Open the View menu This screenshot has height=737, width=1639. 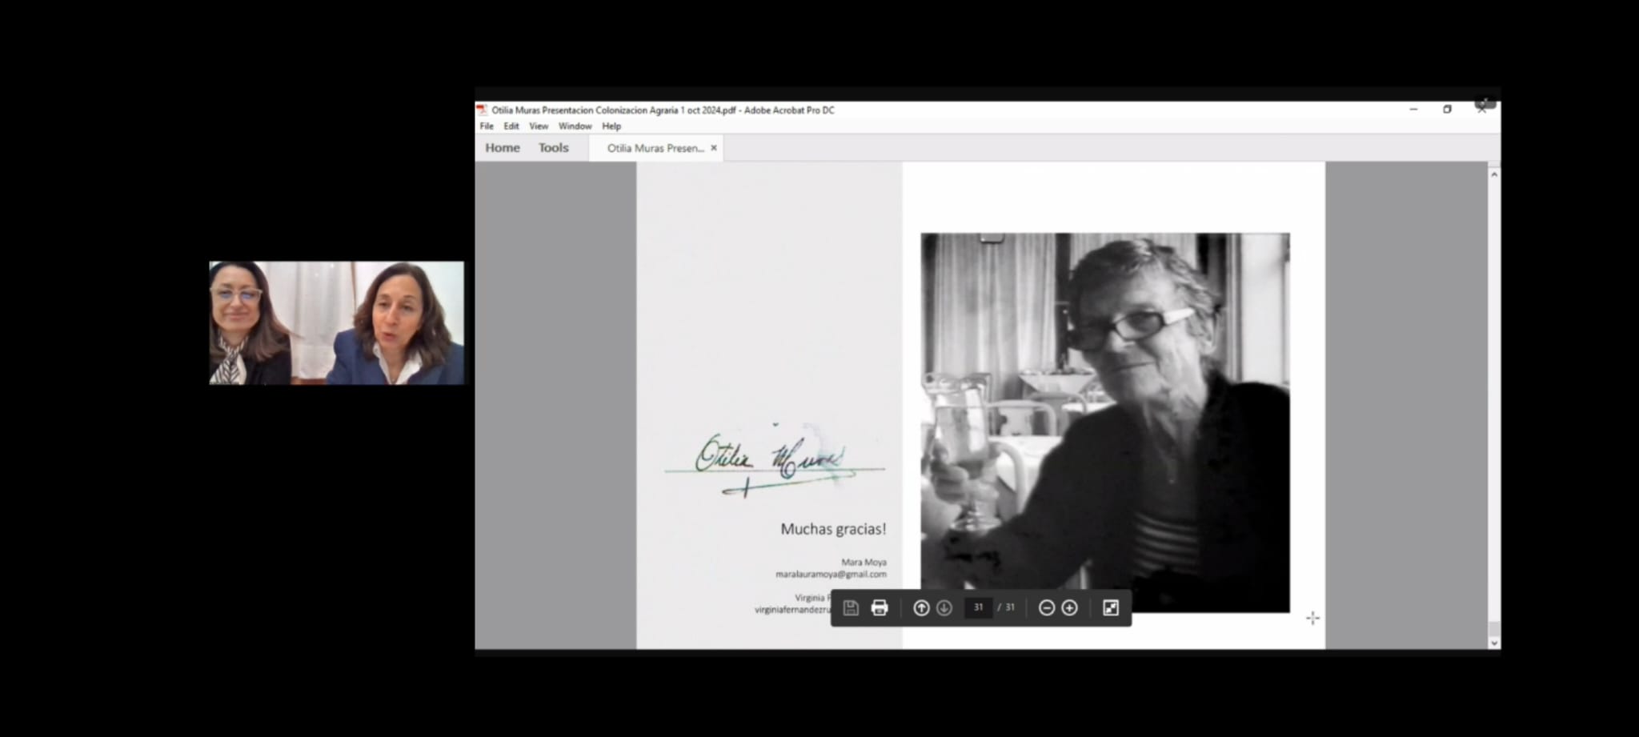(x=539, y=126)
